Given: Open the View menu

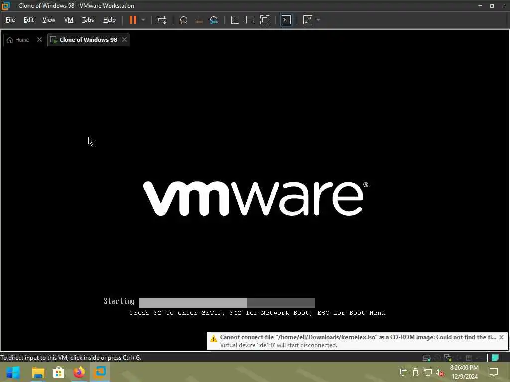Looking at the screenshot, I should [x=49, y=20].
